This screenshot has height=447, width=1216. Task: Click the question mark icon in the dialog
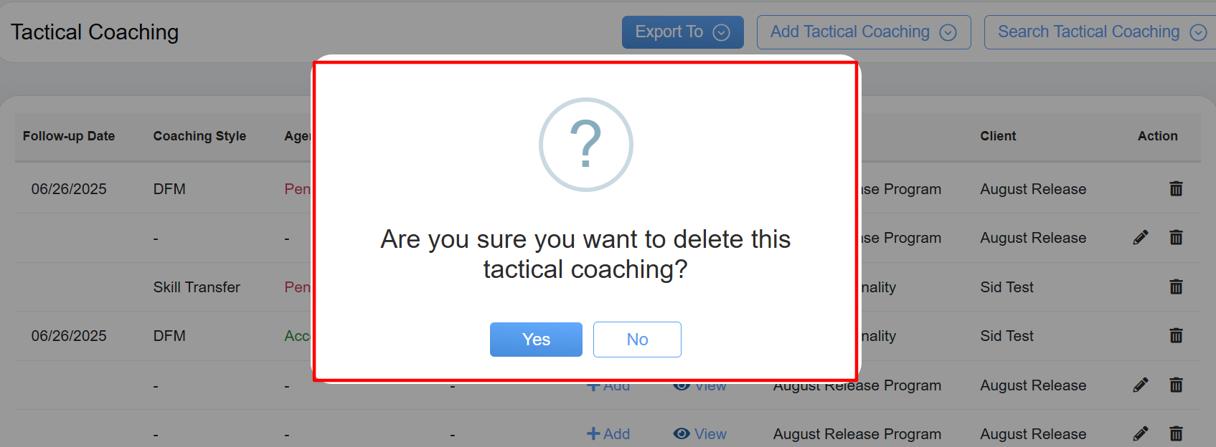pos(585,145)
